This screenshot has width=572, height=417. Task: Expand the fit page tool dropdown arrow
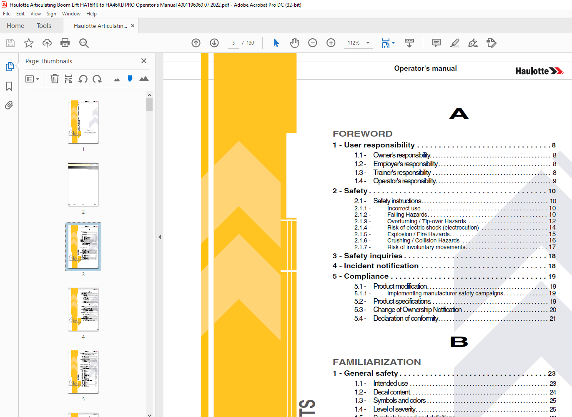coord(393,43)
